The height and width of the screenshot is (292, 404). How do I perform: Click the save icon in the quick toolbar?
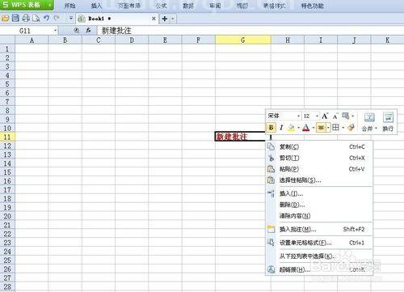click(x=15, y=19)
